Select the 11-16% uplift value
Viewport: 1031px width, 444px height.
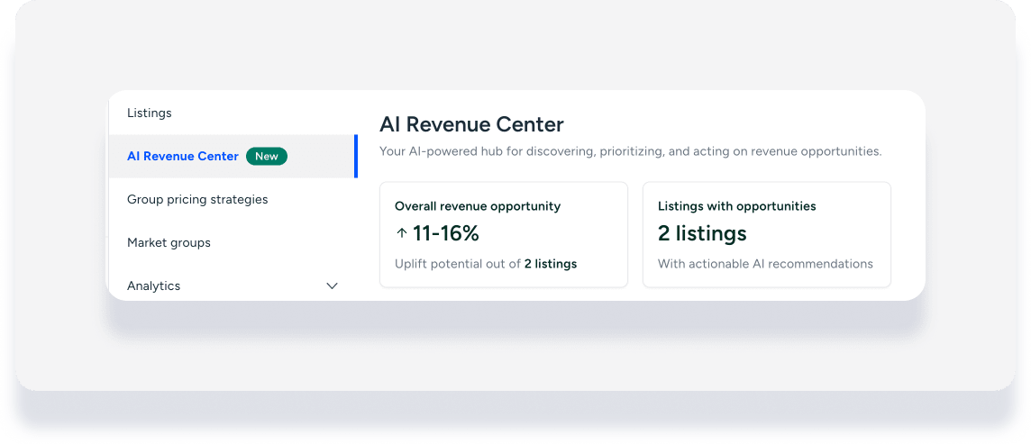(x=445, y=233)
